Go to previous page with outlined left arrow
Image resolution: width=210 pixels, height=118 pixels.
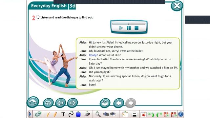[60, 103]
